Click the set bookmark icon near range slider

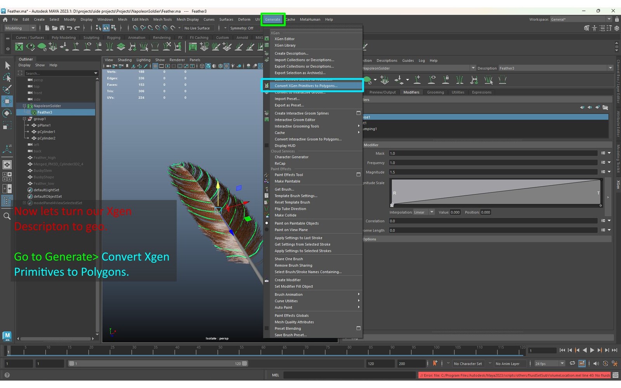[x=435, y=364]
